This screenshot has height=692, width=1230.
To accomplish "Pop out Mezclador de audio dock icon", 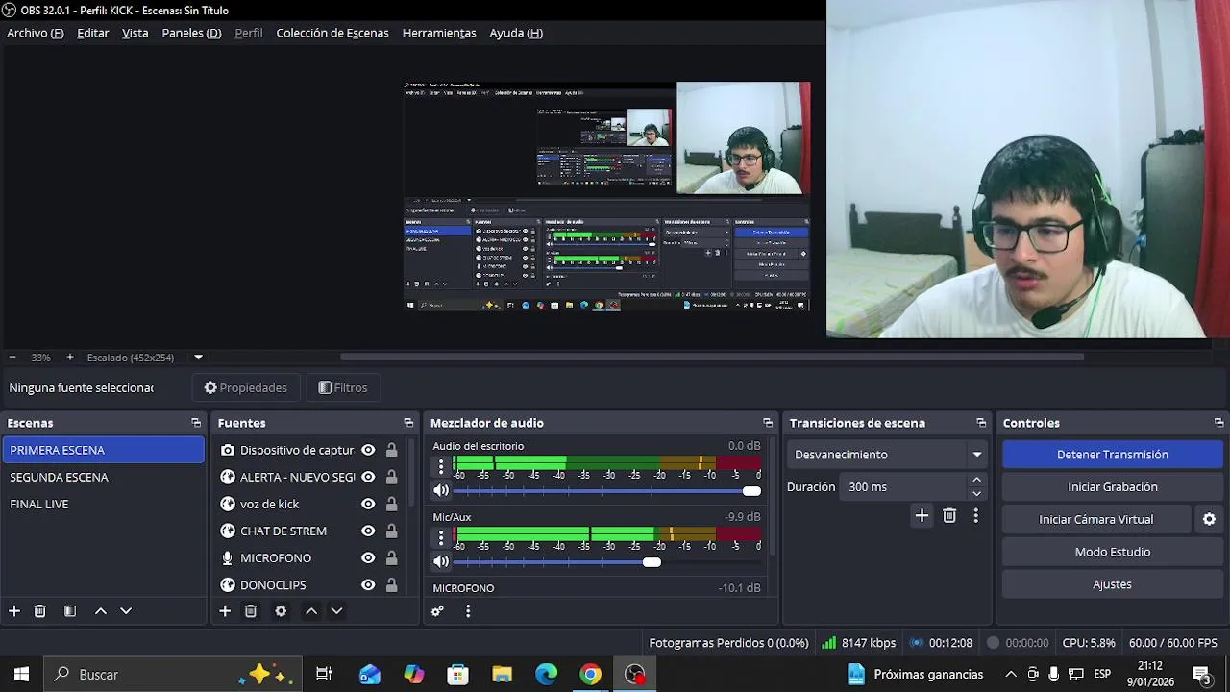I will pyautogui.click(x=768, y=423).
